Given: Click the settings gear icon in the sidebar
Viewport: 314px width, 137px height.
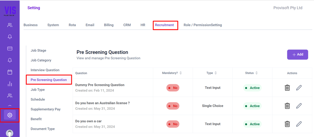Looking at the screenshot, I should pyautogui.click(x=10, y=115).
